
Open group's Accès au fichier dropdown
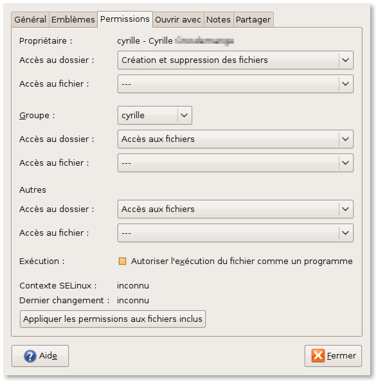(x=235, y=163)
